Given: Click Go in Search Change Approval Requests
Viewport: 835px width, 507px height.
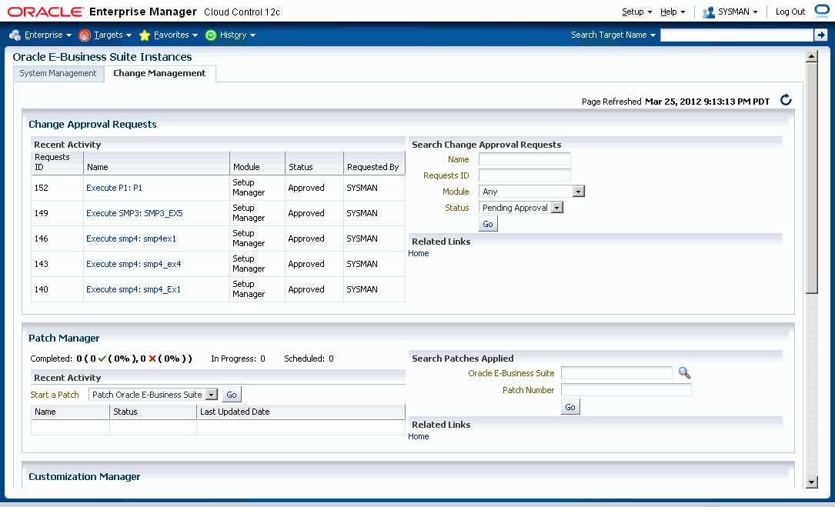Looking at the screenshot, I should [x=488, y=224].
